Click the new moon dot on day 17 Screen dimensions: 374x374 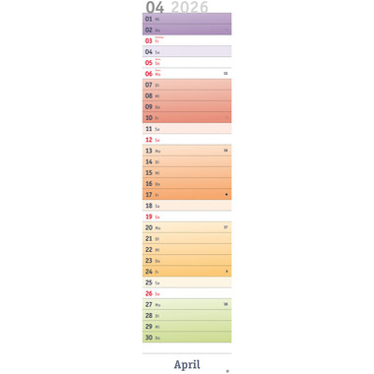point(226,195)
